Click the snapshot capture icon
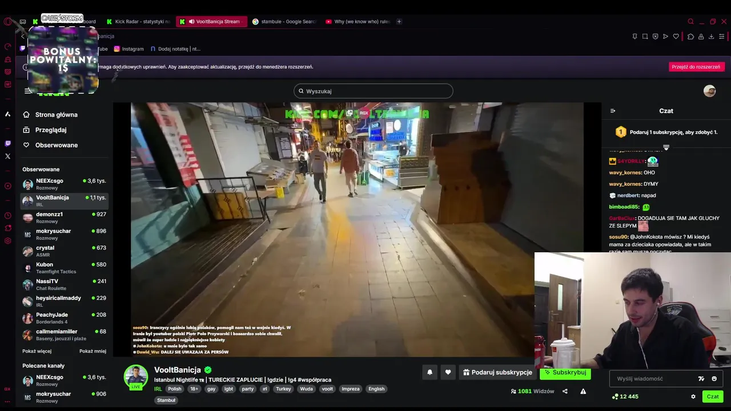 click(x=645, y=37)
